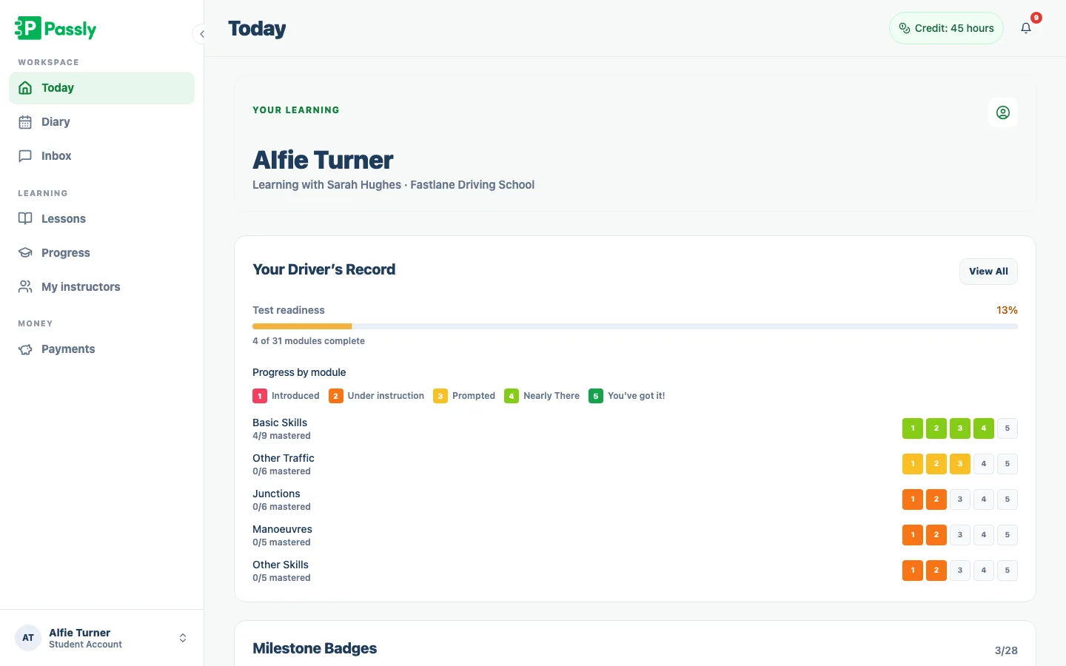The width and height of the screenshot is (1066, 666).
Task: Select level 5 for Other Skills
Action: click(x=1008, y=571)
